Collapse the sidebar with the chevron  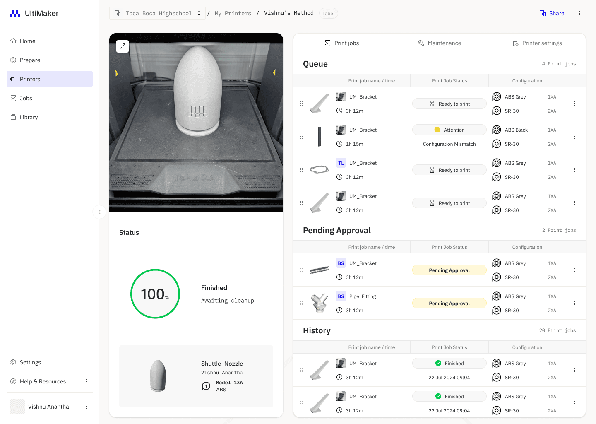(x=99, y=212)
